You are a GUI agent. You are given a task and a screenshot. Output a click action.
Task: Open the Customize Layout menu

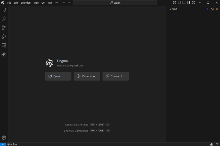[x=174, y=3]
